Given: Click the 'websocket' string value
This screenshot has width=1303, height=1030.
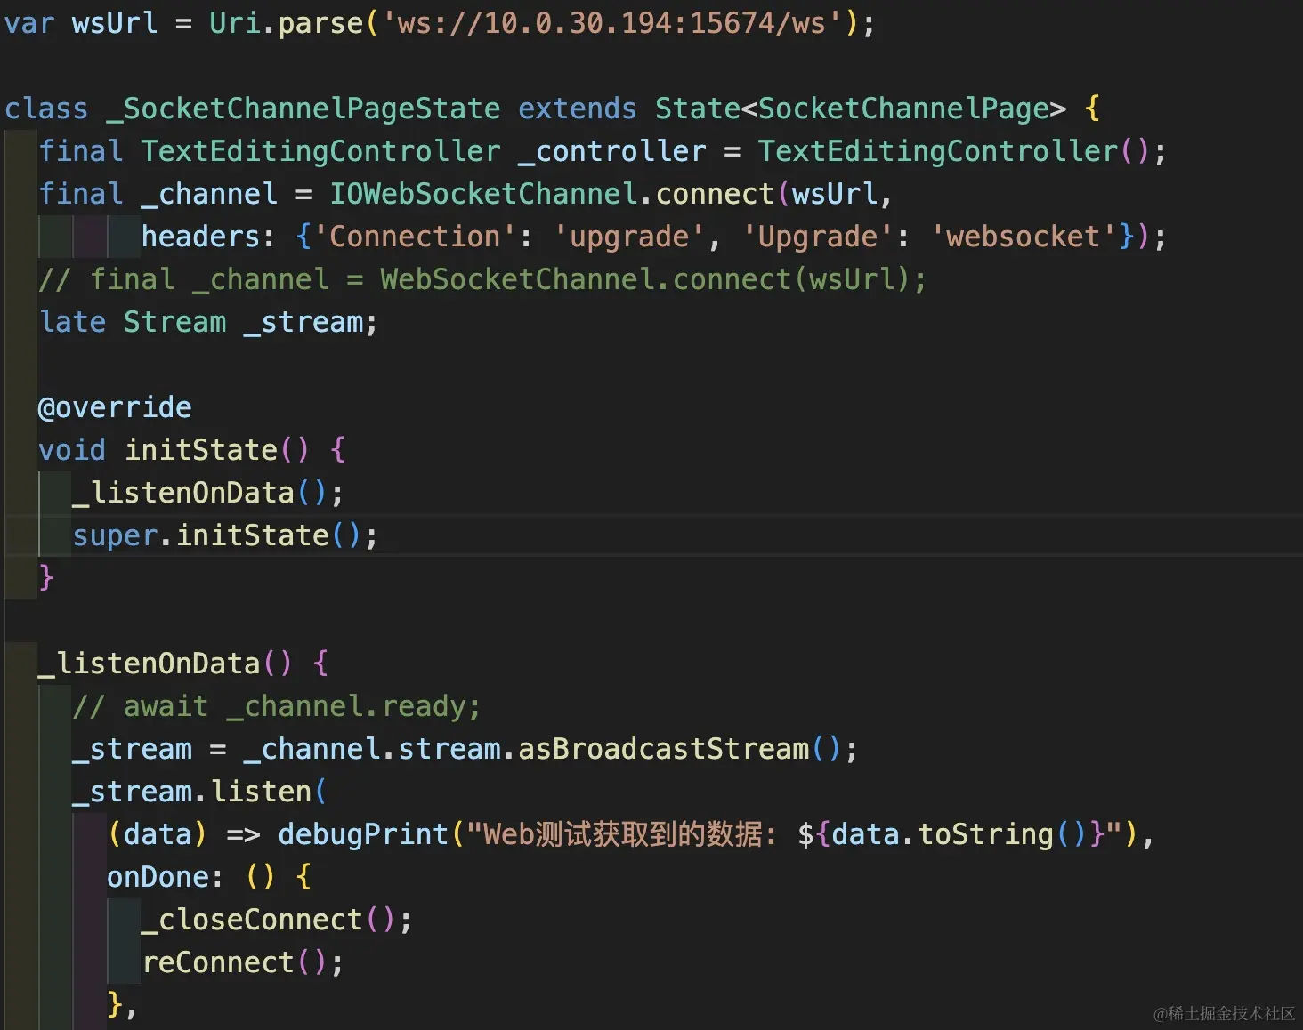Looking at the screenshot, I should tap(1024, 237).
